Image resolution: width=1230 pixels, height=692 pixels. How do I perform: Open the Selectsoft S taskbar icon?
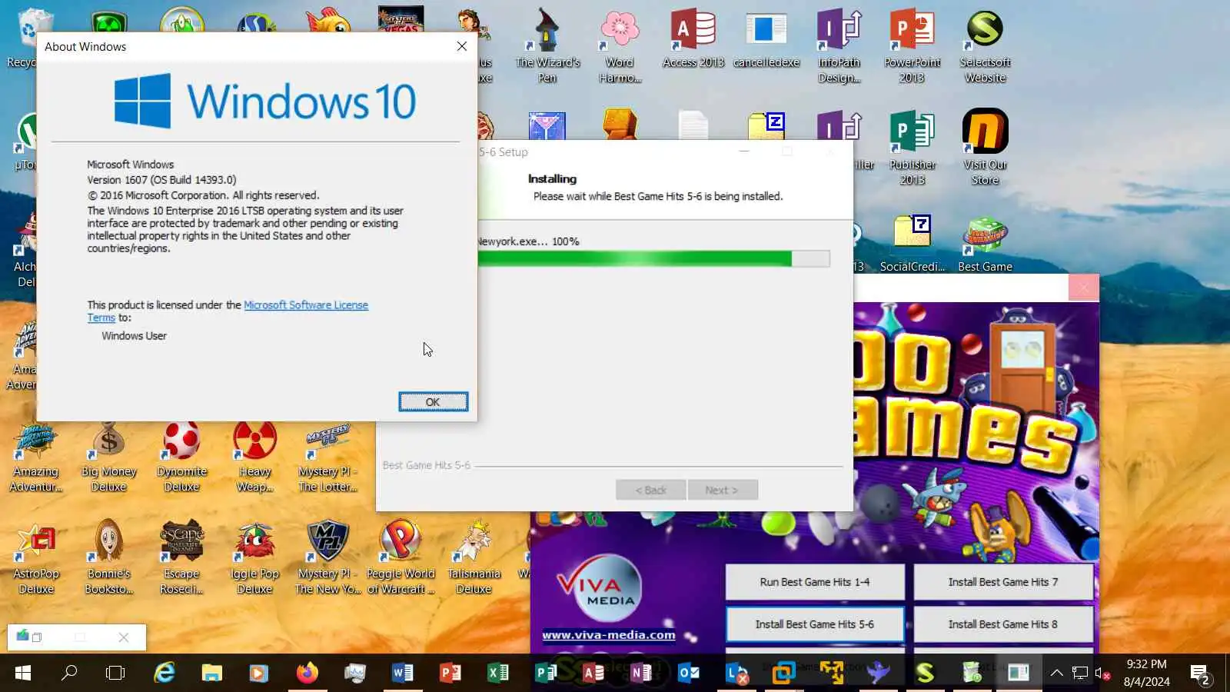click(x=925, y=674)
